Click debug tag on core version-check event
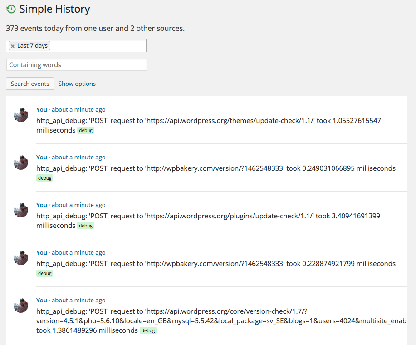This screenshot has height=345, width=416. (148, 330)
